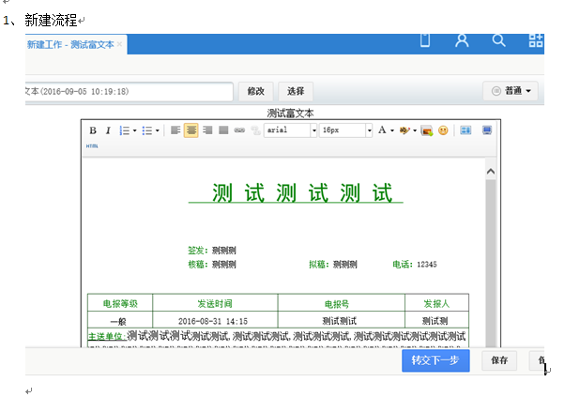The image size is (565, 397).
Task: Remove the hyperlink (unlink icon)
Action: (x=255, y=130)
